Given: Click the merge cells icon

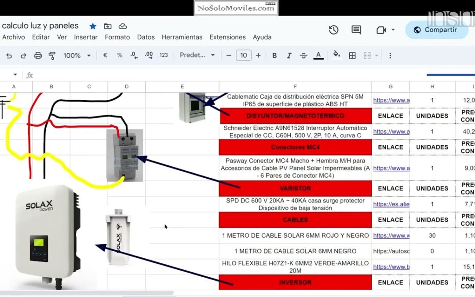Looking at the screenshot, I should (367, 55).
